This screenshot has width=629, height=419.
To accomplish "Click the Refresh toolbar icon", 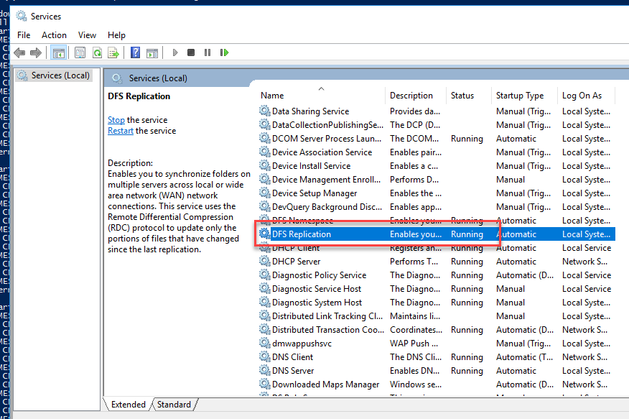I will 96,52.
